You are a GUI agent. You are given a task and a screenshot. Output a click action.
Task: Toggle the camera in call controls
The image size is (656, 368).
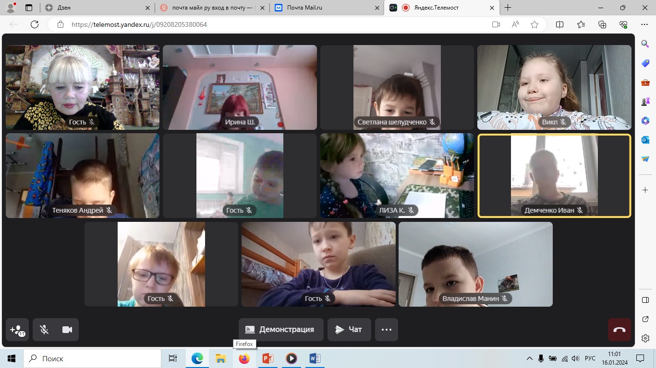(67, 330)
